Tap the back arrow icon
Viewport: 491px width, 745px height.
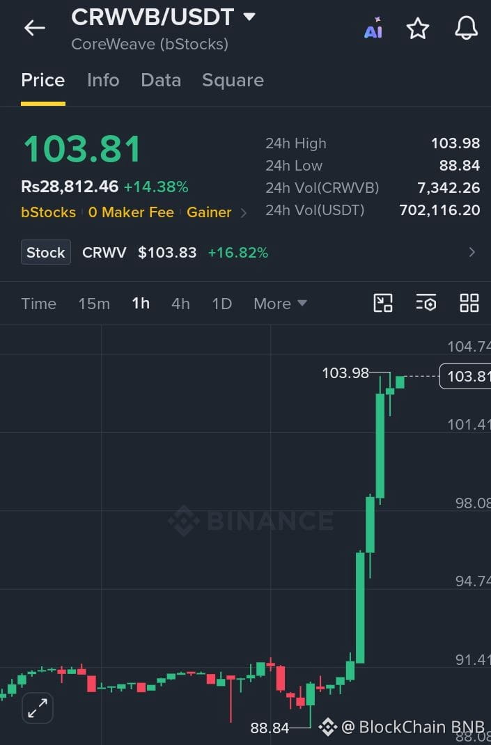pyautogui.click(x=35, y=28)
